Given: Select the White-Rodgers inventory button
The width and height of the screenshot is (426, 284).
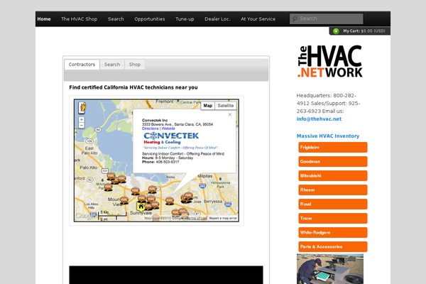Looking at the screenshot, I should [333, 232].
